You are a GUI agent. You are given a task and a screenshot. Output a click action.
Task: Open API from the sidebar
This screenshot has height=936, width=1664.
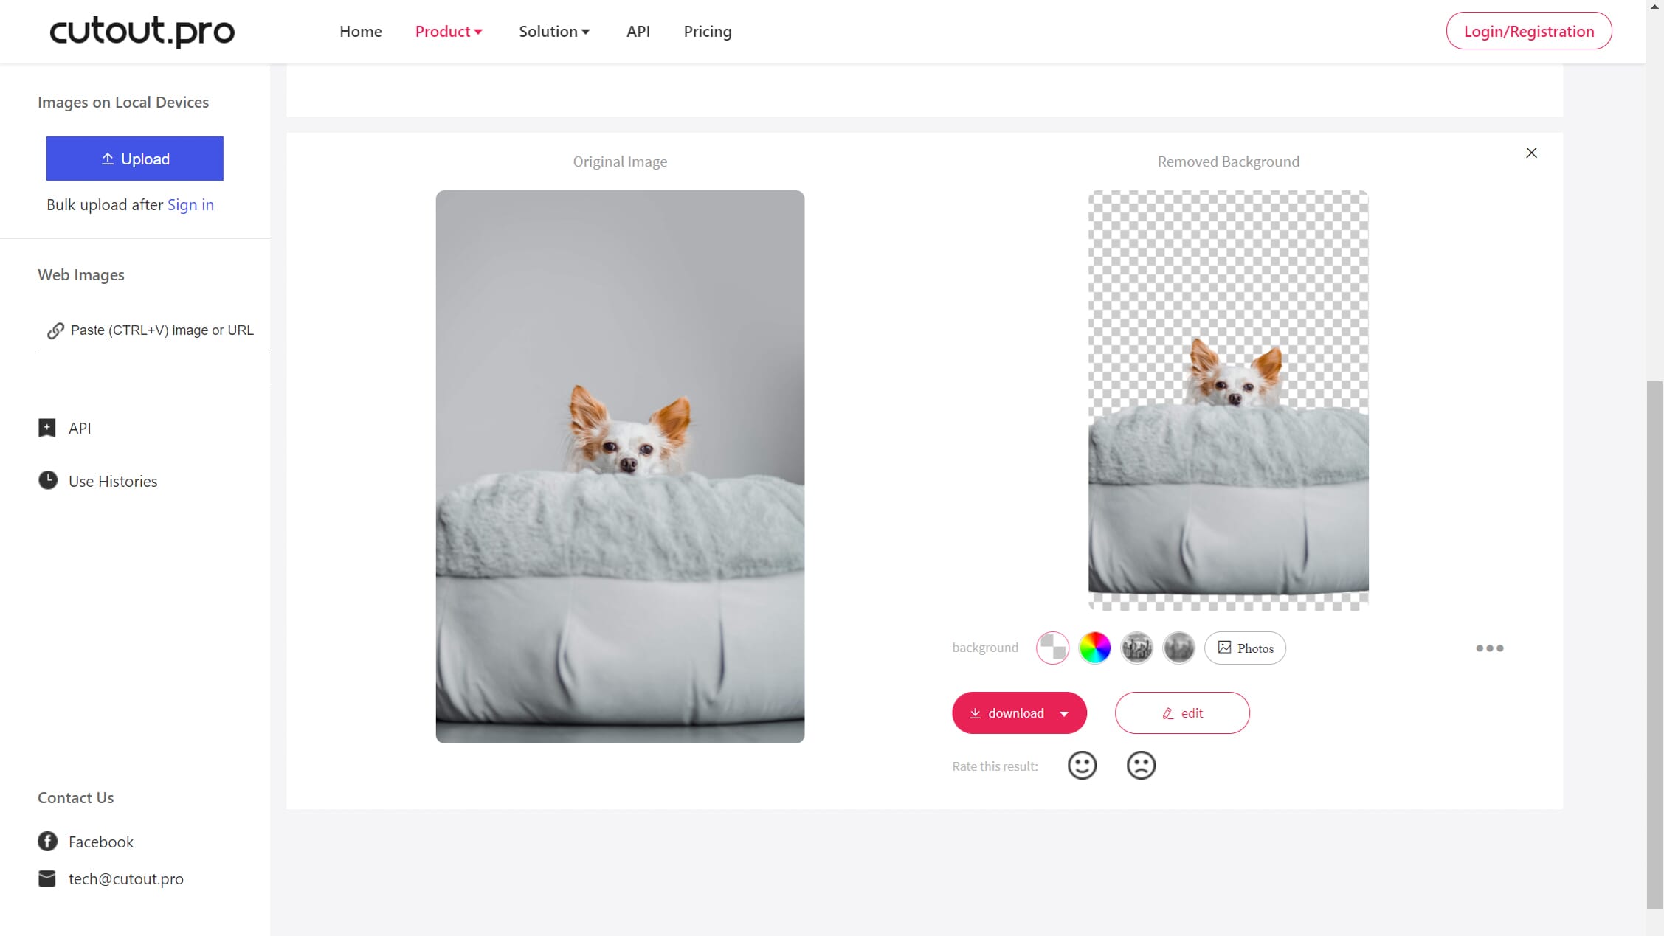click(x=80, y=428)
